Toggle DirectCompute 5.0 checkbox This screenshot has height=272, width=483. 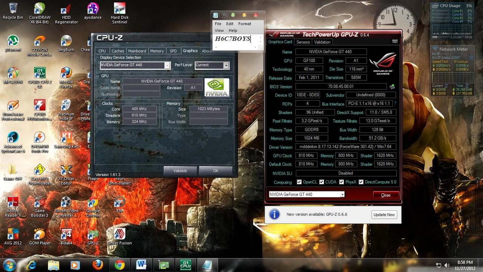click(361, 182)
